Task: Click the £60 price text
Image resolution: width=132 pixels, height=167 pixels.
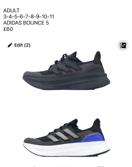Action: point(8,29)
